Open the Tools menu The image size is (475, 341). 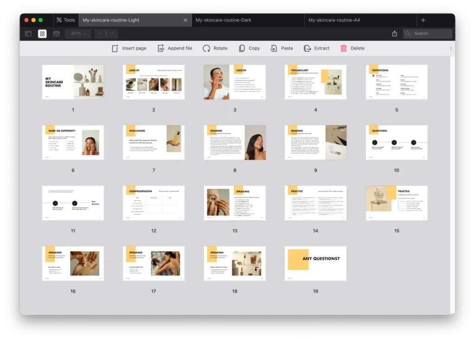(65, 20)
